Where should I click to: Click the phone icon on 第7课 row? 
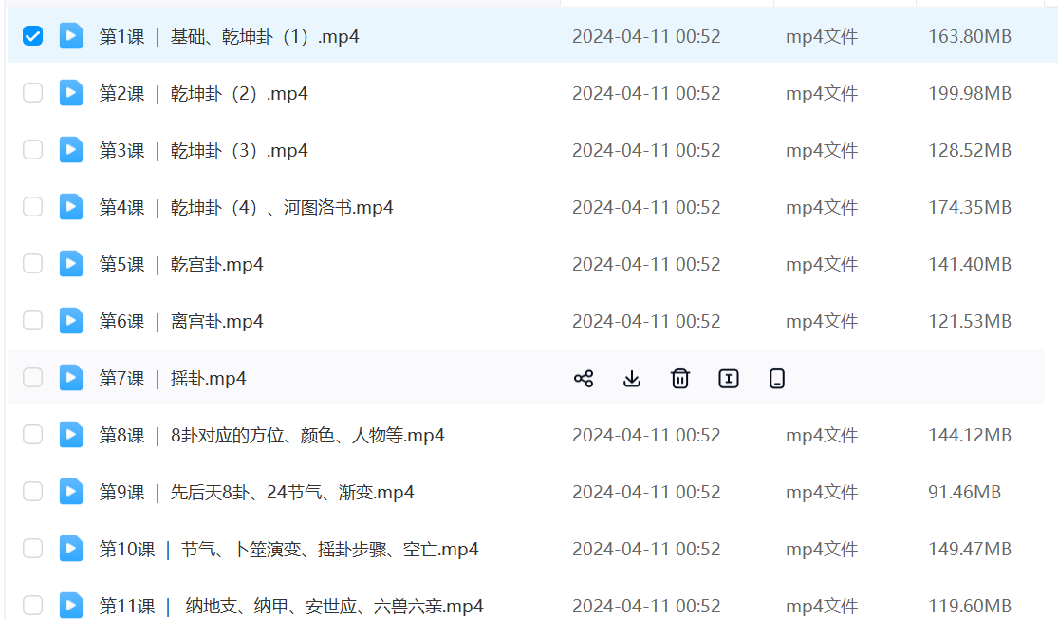pyautogui.click(x=777, y=379)
